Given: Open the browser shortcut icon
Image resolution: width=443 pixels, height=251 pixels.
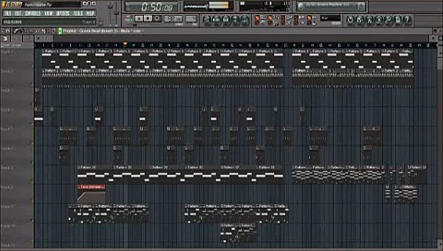Looking at the screenshot, I should pos(235,20).
